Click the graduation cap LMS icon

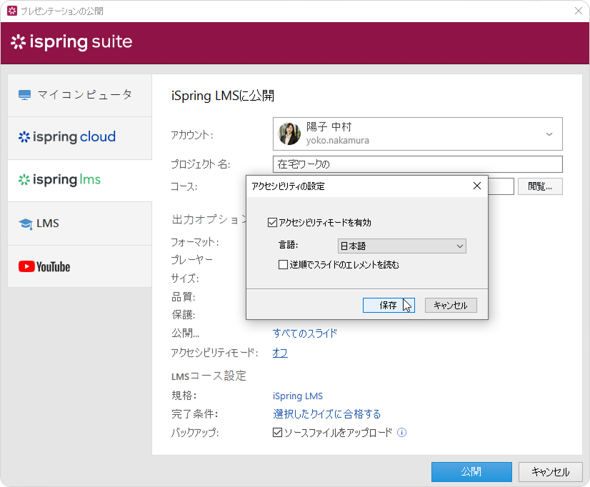(x=26, y=224)
